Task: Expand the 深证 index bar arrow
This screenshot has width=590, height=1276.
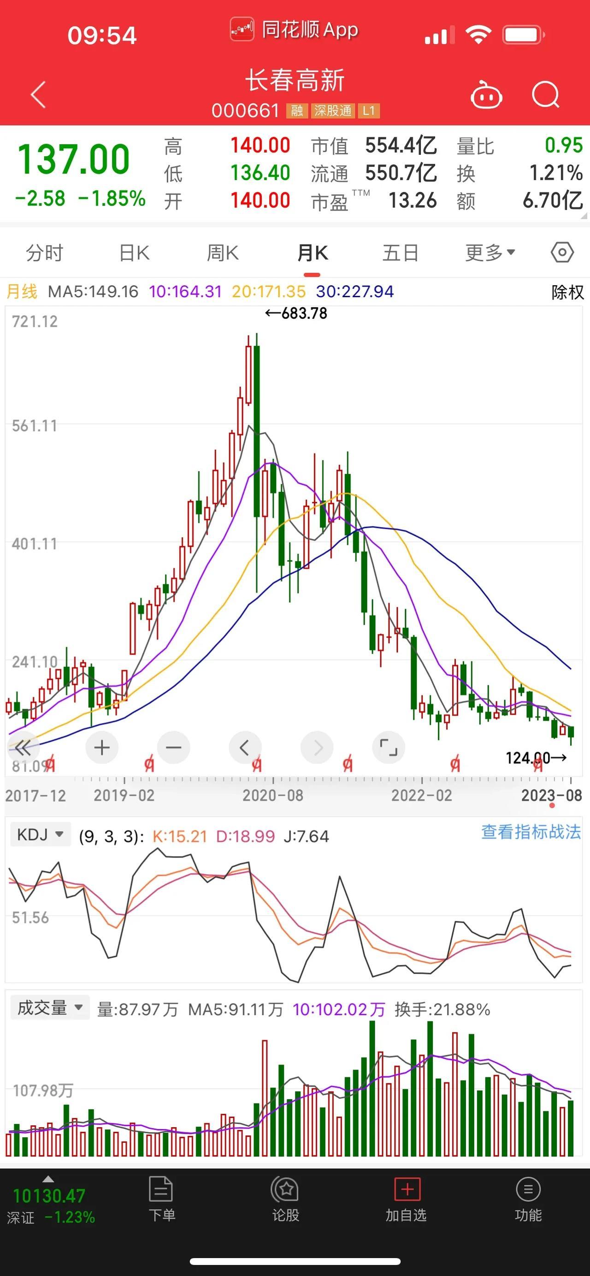Action: [x=48, y=1179]
